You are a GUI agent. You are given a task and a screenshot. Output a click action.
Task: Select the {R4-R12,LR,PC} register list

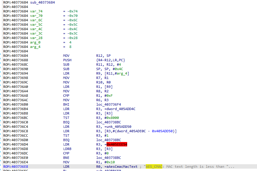pos(111,60)
